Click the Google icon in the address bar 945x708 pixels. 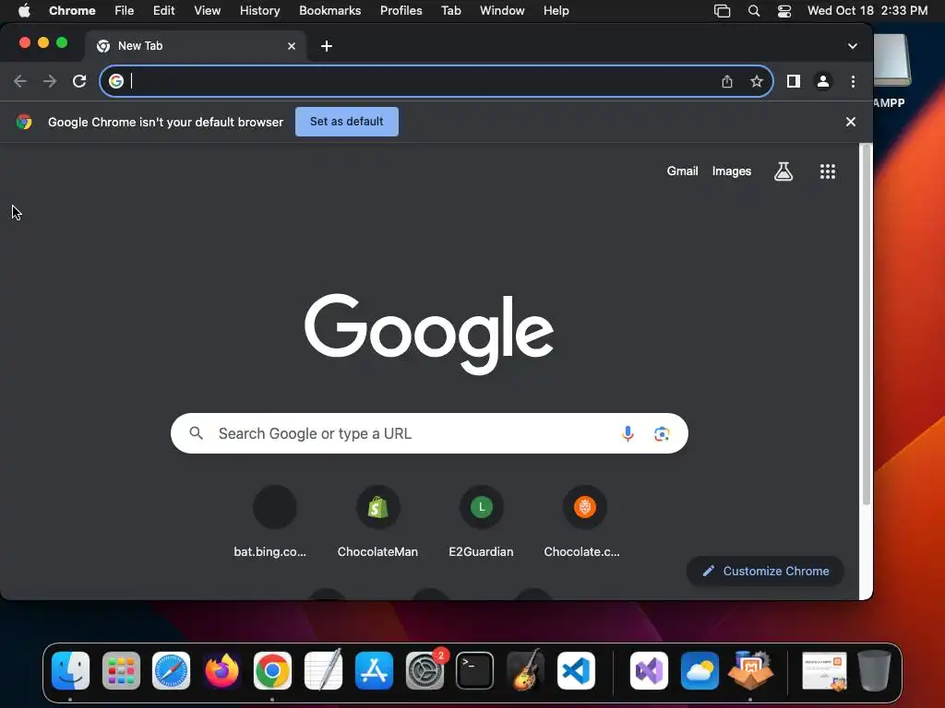tap(116, 81)
